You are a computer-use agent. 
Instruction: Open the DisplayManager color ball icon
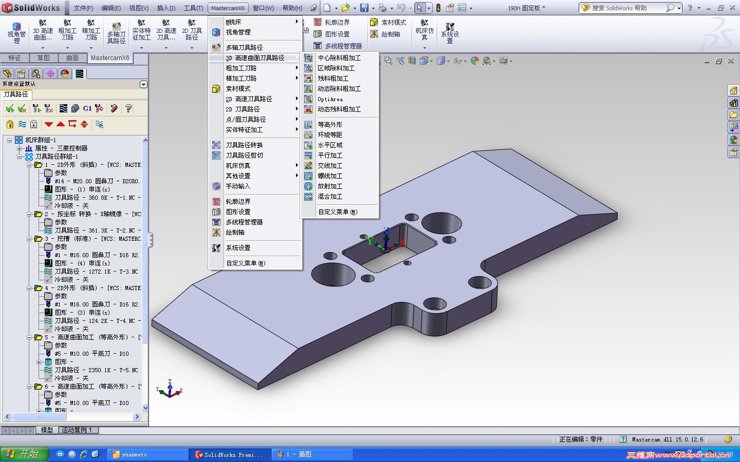pos(65,73)
